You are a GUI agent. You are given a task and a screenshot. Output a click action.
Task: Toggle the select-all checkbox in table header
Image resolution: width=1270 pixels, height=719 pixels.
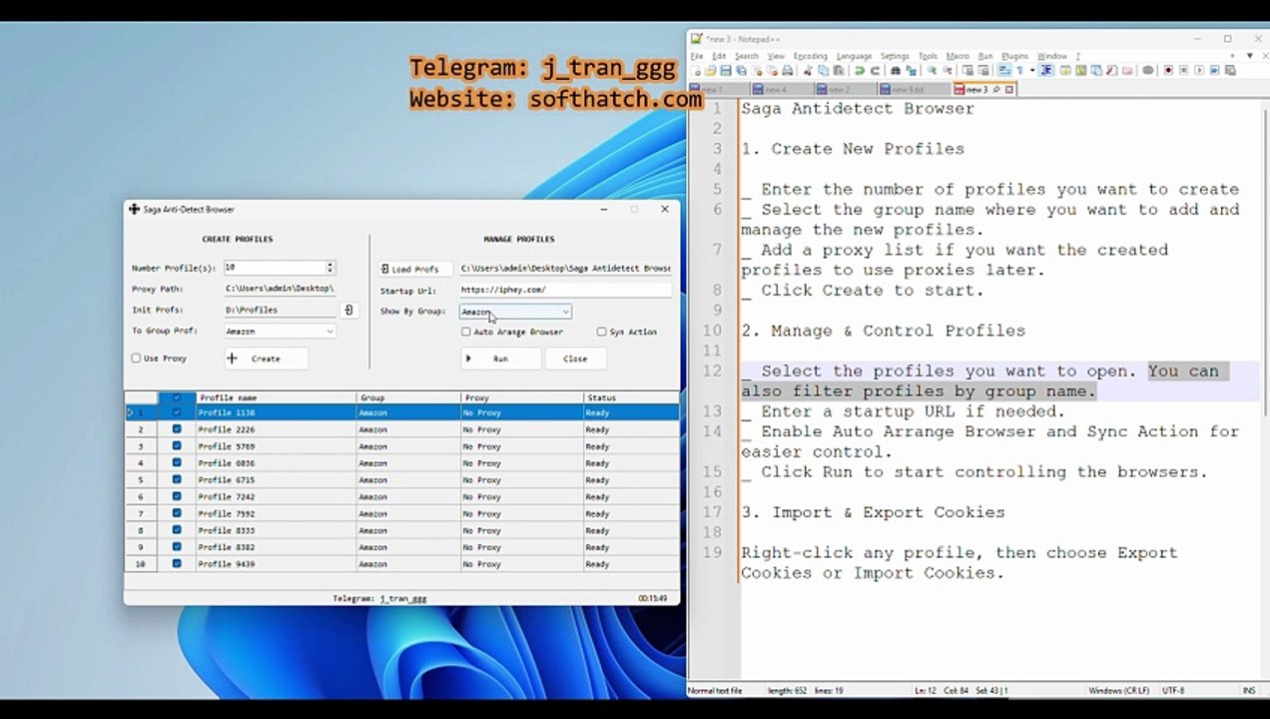tap(177, 397)
